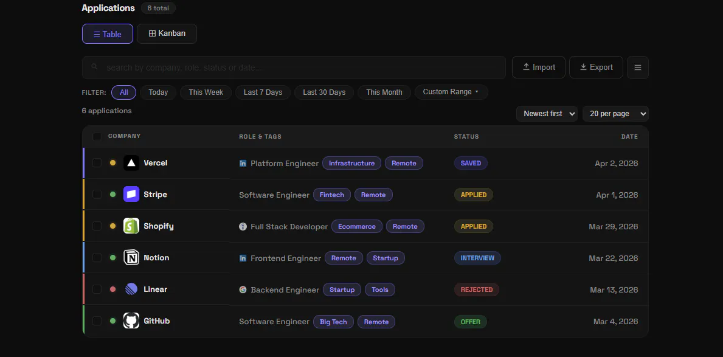Switch to the Kanban view tab
The width and height of the screenshot is (723, 357).
click(167, 33)
